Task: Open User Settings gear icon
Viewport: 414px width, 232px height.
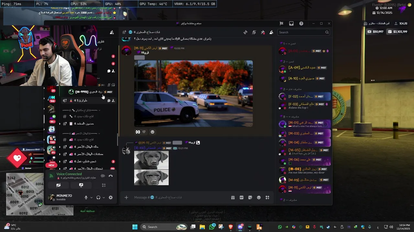Action: click(111, 198)
